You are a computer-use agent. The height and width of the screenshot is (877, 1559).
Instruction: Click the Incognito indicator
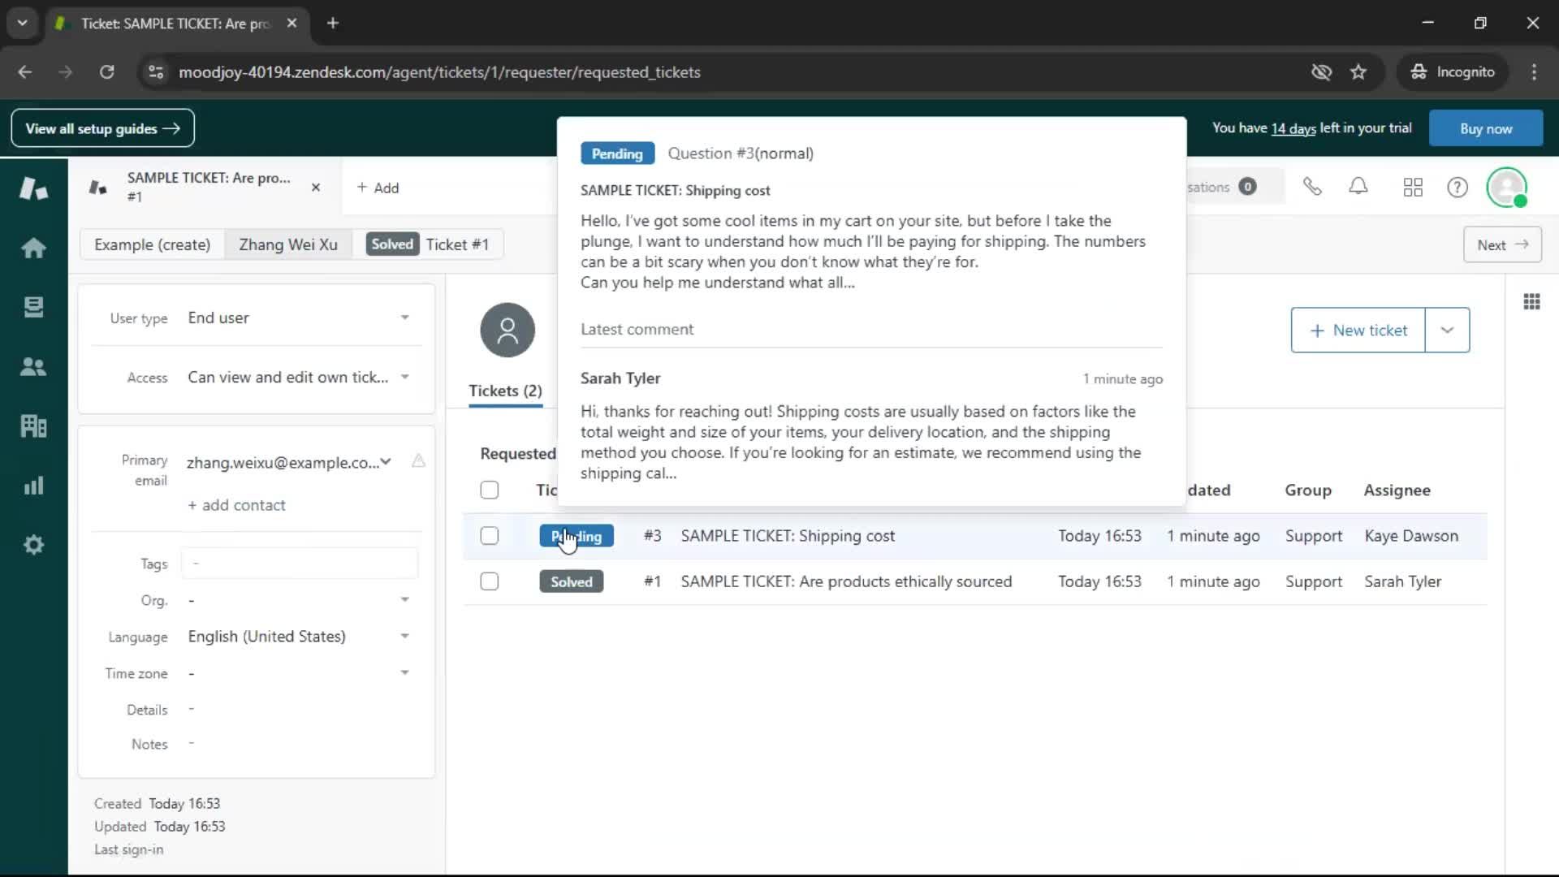pos(1453,71)
